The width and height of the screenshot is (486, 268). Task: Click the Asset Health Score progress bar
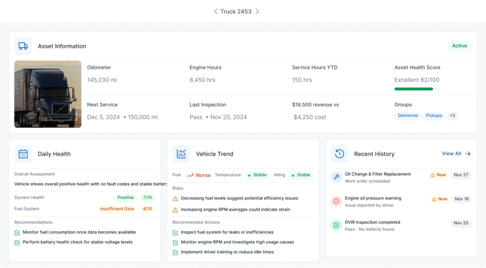click(418, 89)
